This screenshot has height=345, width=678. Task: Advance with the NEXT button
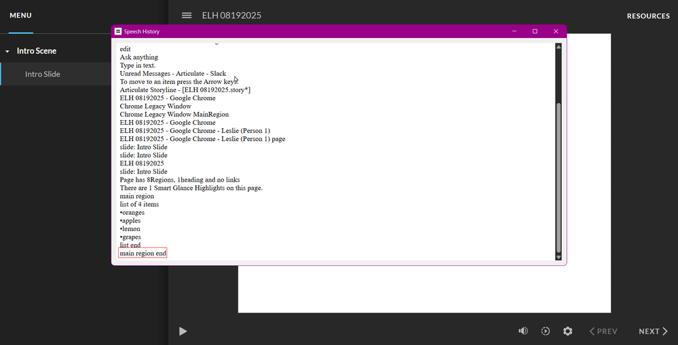(654, 331)
